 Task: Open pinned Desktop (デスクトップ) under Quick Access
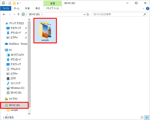pyautogui.click(x=16, y=28)
